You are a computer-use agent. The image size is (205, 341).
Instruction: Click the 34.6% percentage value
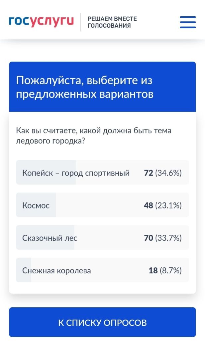click(168, 173)
